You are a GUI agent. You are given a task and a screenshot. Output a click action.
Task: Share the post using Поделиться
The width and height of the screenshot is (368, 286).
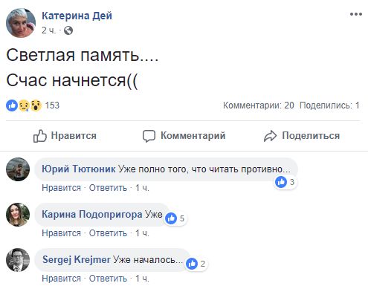(x=302, y=136)
